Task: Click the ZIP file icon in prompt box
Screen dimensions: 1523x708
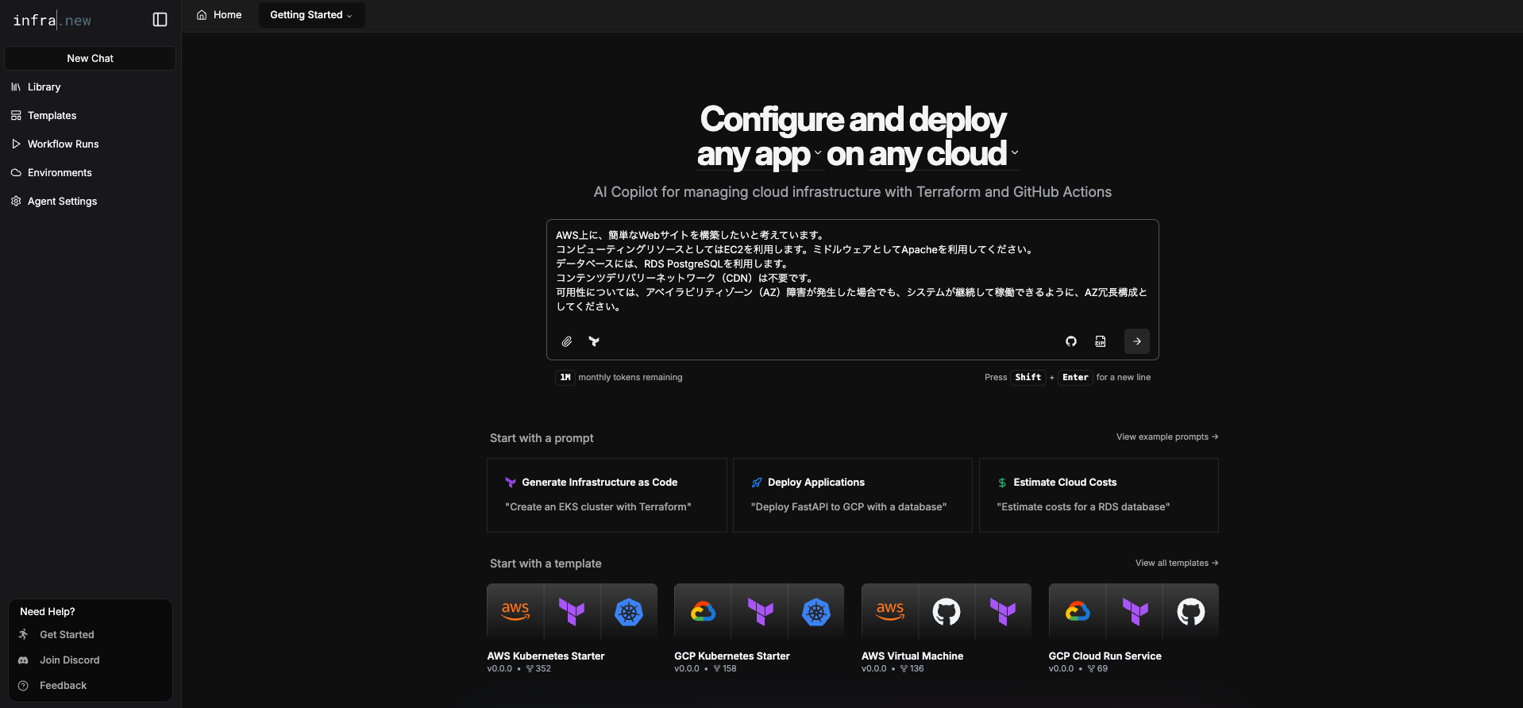Action: point(1101,341)
